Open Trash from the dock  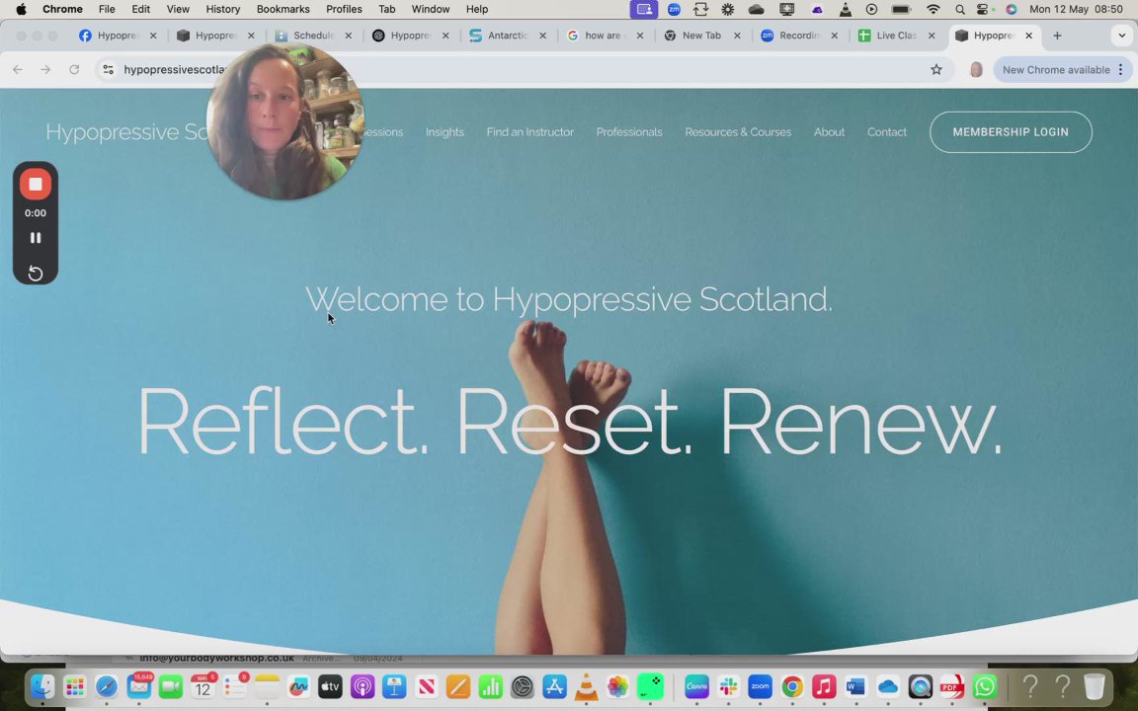[x=1094, y=686]
